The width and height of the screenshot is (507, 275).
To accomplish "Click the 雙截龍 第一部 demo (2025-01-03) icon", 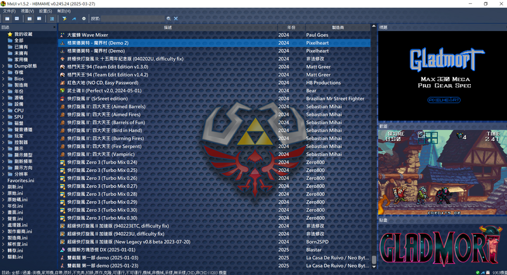I will (x=62, y=257).
